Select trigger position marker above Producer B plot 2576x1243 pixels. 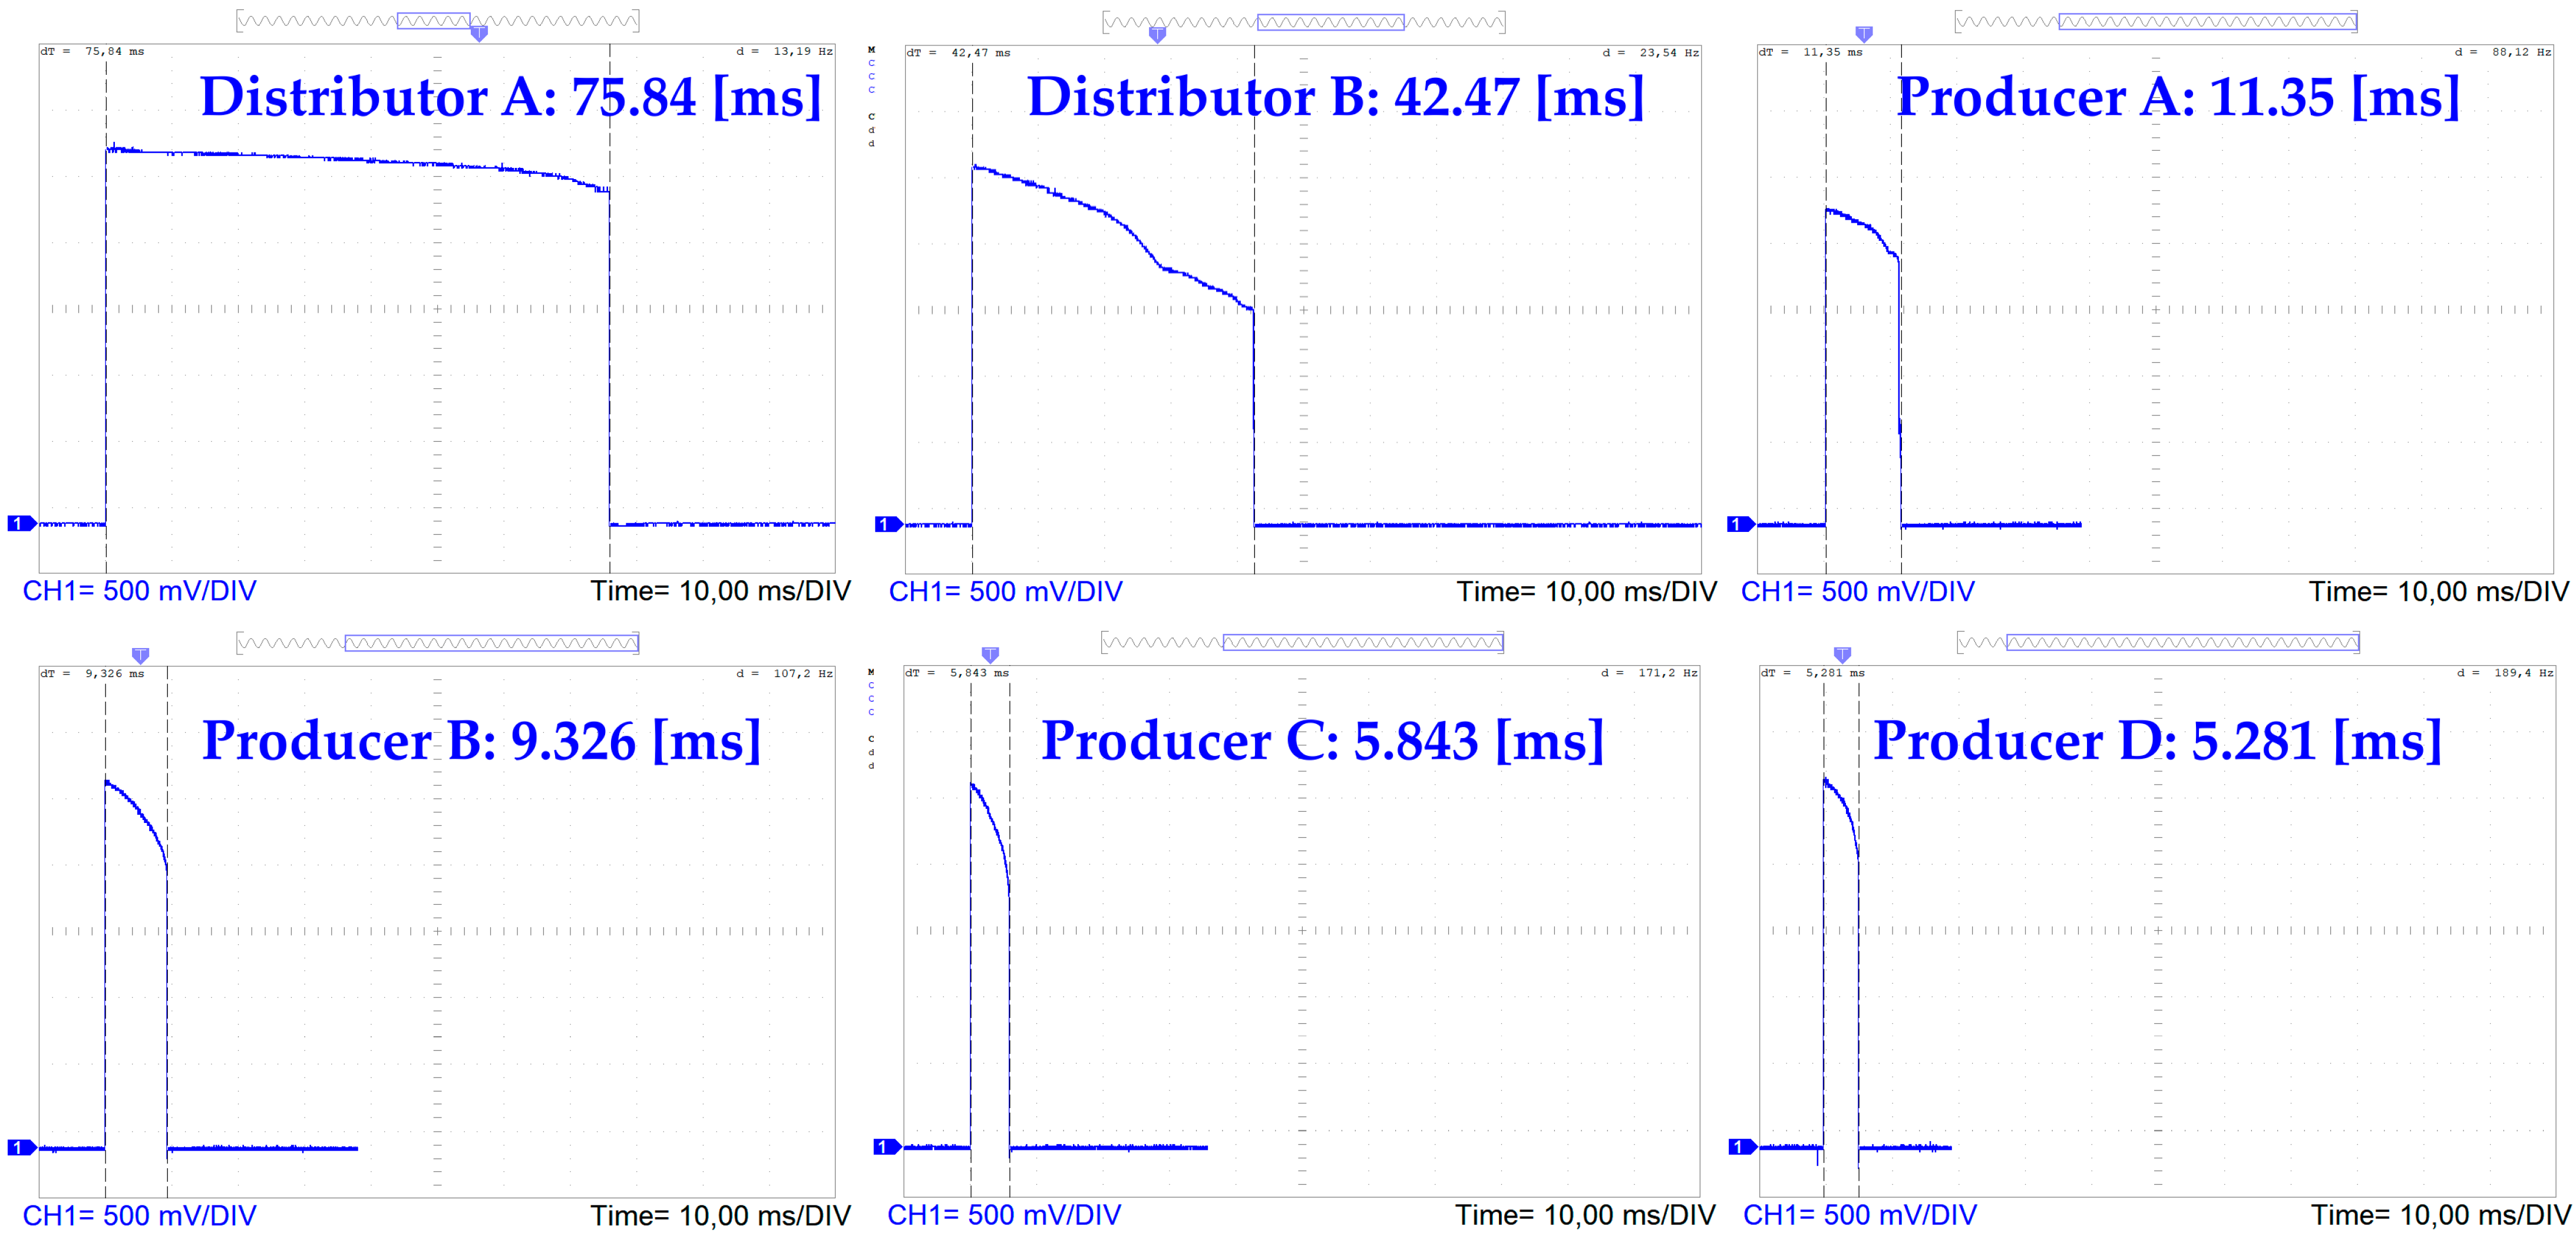[x=140, y=656]
